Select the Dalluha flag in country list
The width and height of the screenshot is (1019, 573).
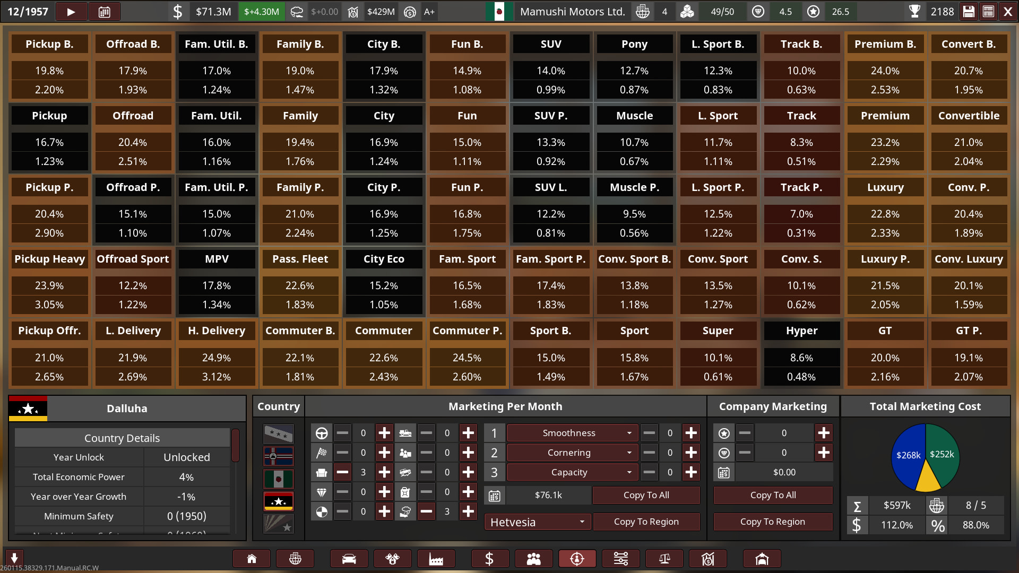click(278, 501)
